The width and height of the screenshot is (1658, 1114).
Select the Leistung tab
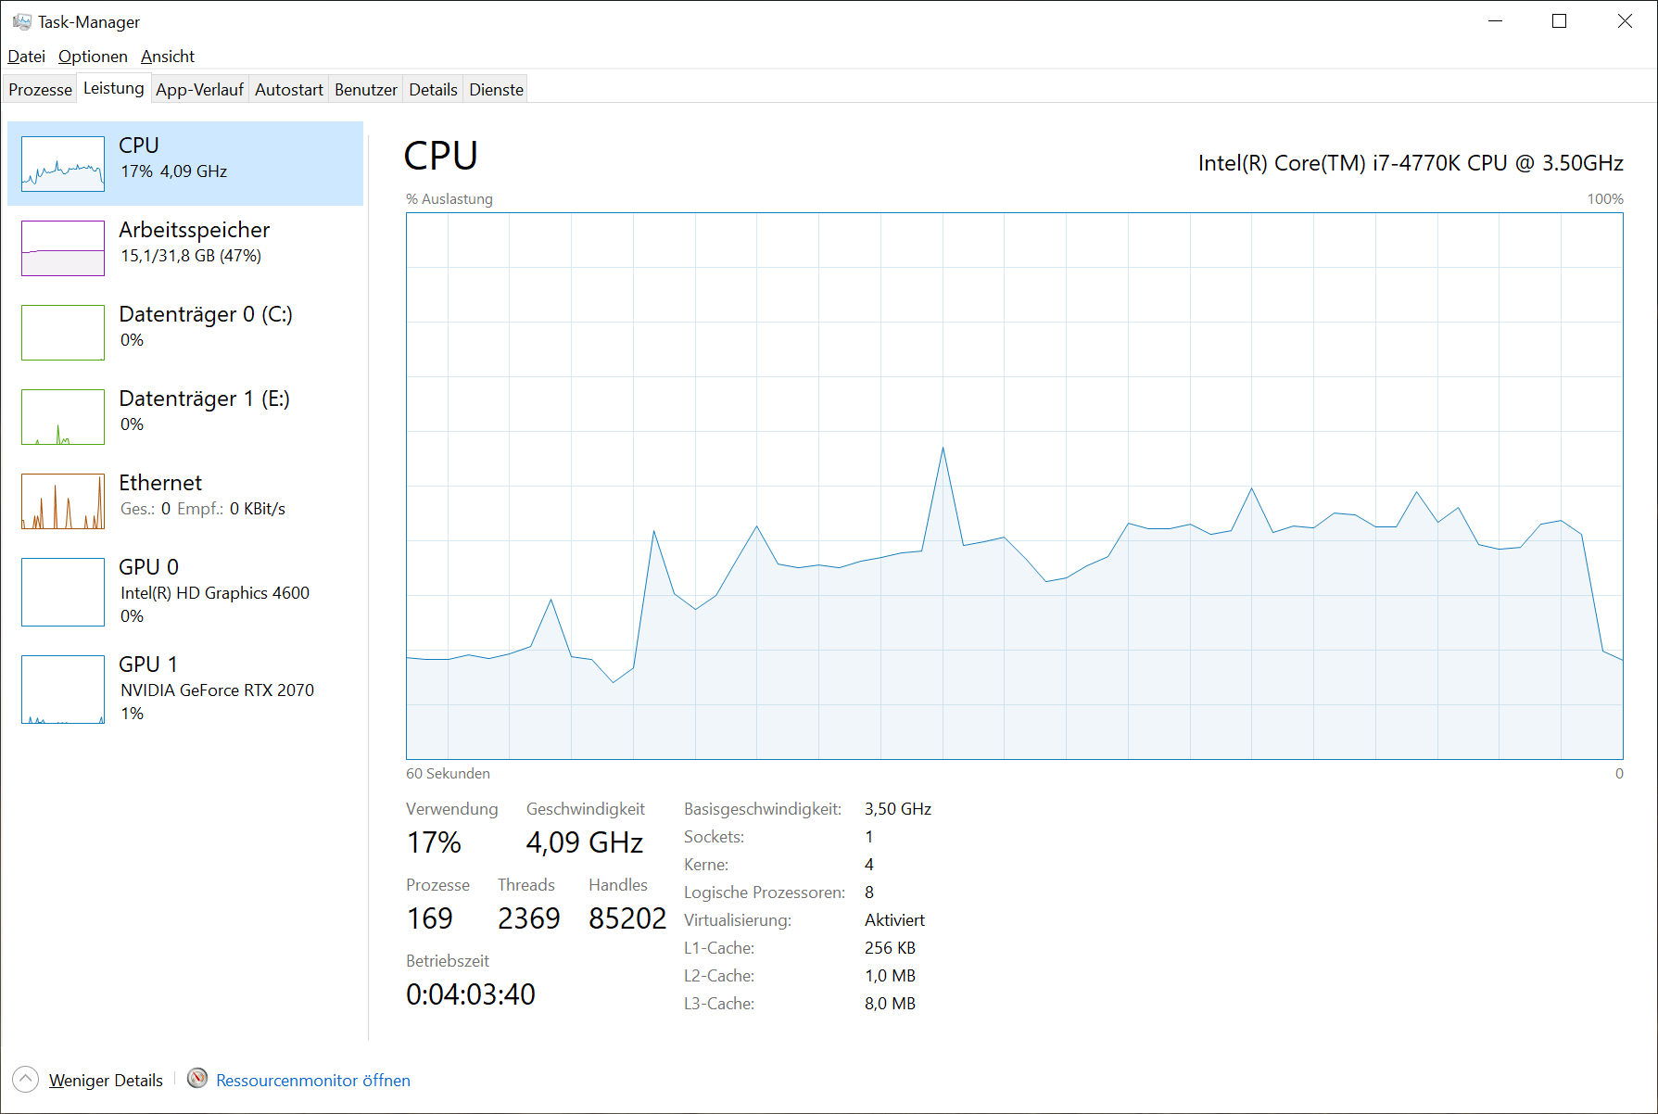(114, 88)
